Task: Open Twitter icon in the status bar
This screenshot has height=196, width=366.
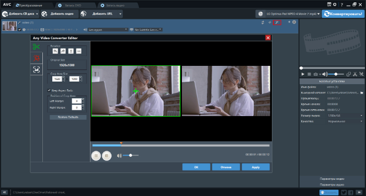Action: click(x=344, y=192)
